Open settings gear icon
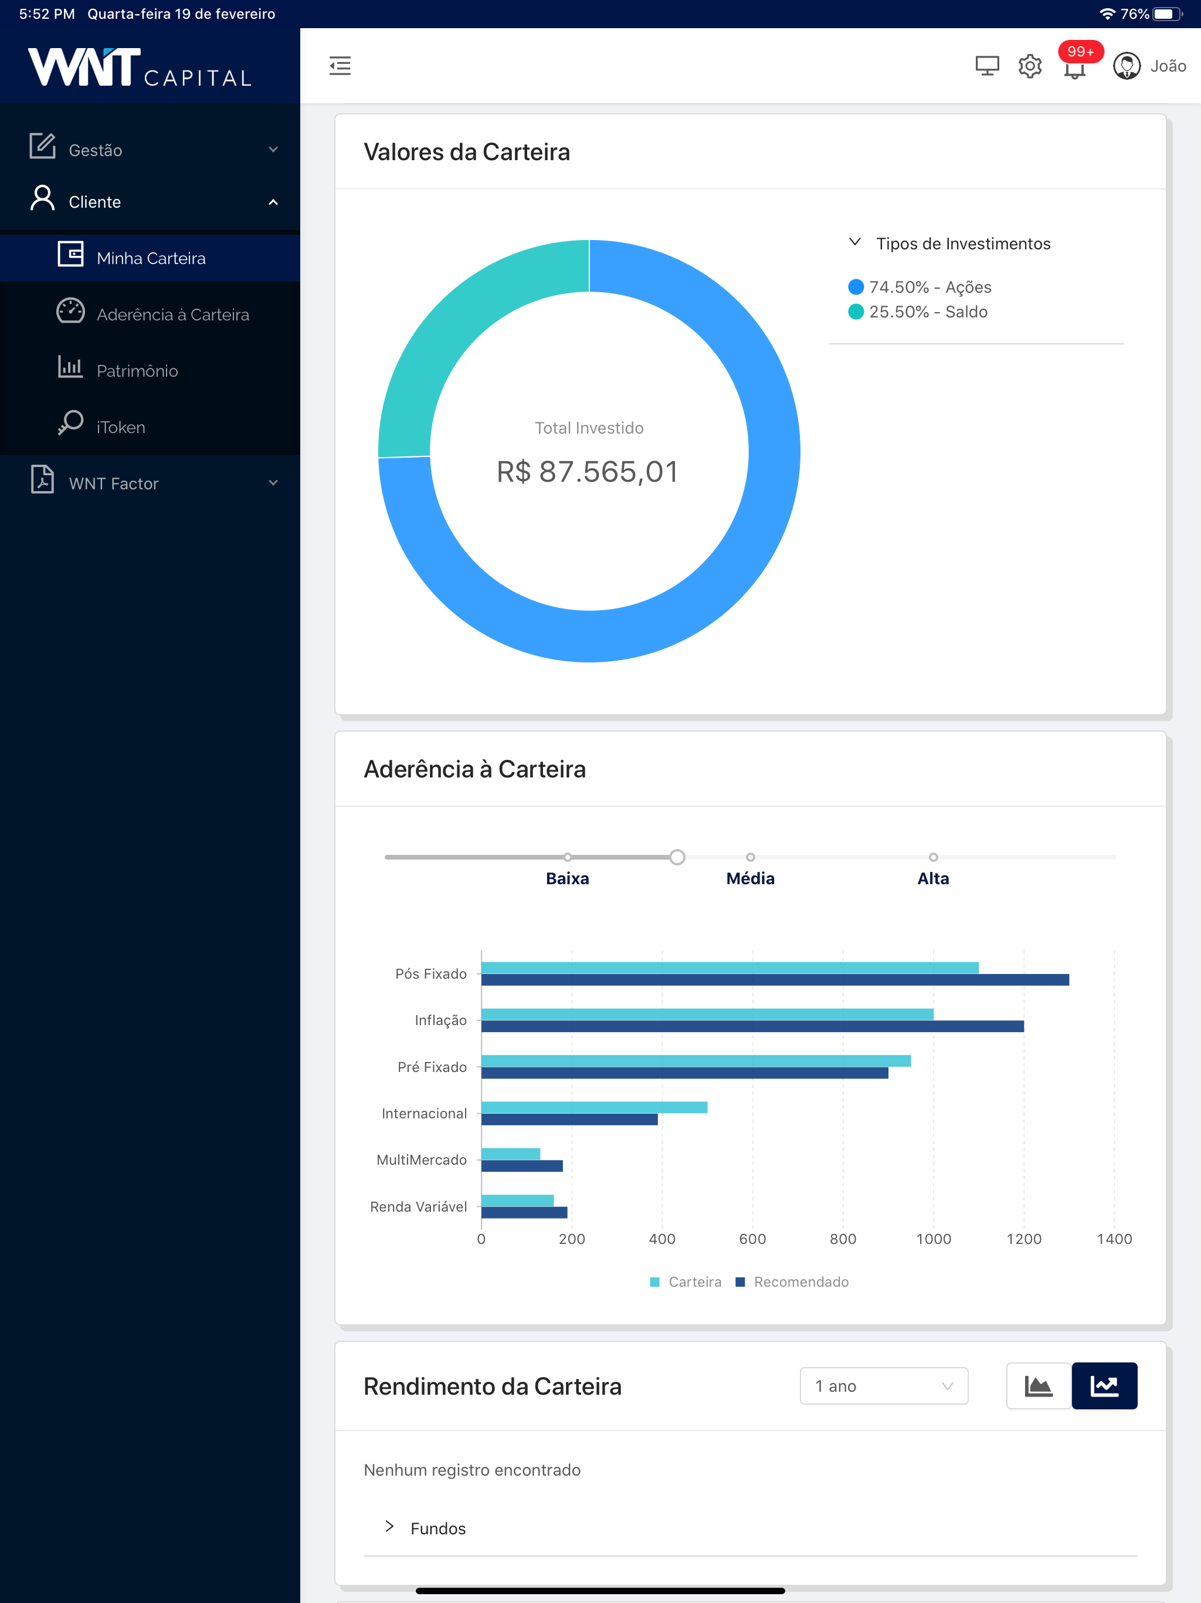Viewport: 1201px width, 1603px height. point(1029,66)
